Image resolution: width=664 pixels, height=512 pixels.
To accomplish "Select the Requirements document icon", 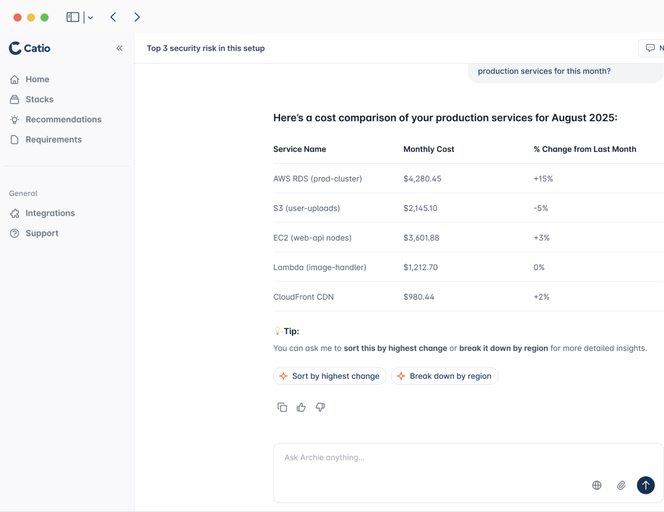I will [x=14, y=139].
